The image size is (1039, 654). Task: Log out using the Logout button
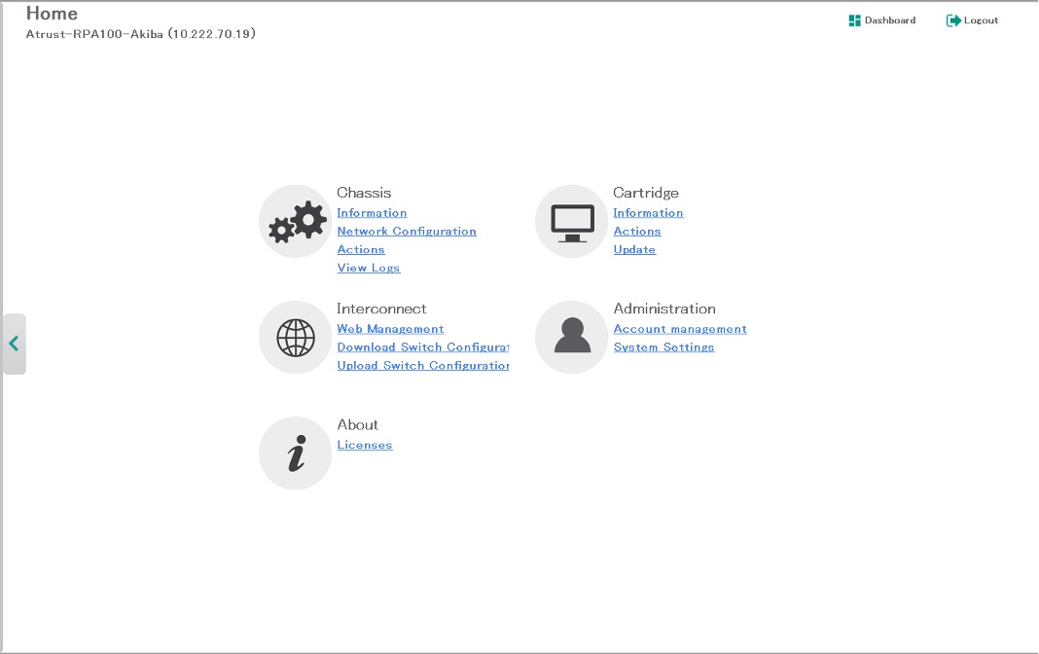pyautogui.click(x=973, y=20)
